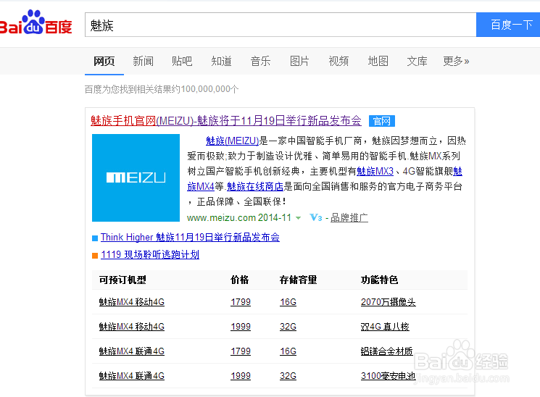Open the 铝镁合金材质 feature link
This screenshot has height=397, width=540.
387,351
